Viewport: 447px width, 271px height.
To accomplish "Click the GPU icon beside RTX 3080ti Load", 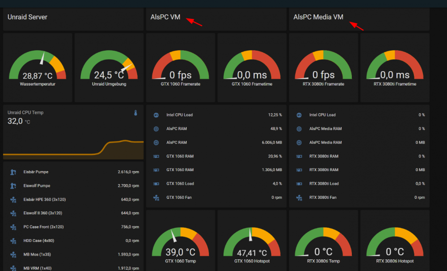I will pos(299,184).
